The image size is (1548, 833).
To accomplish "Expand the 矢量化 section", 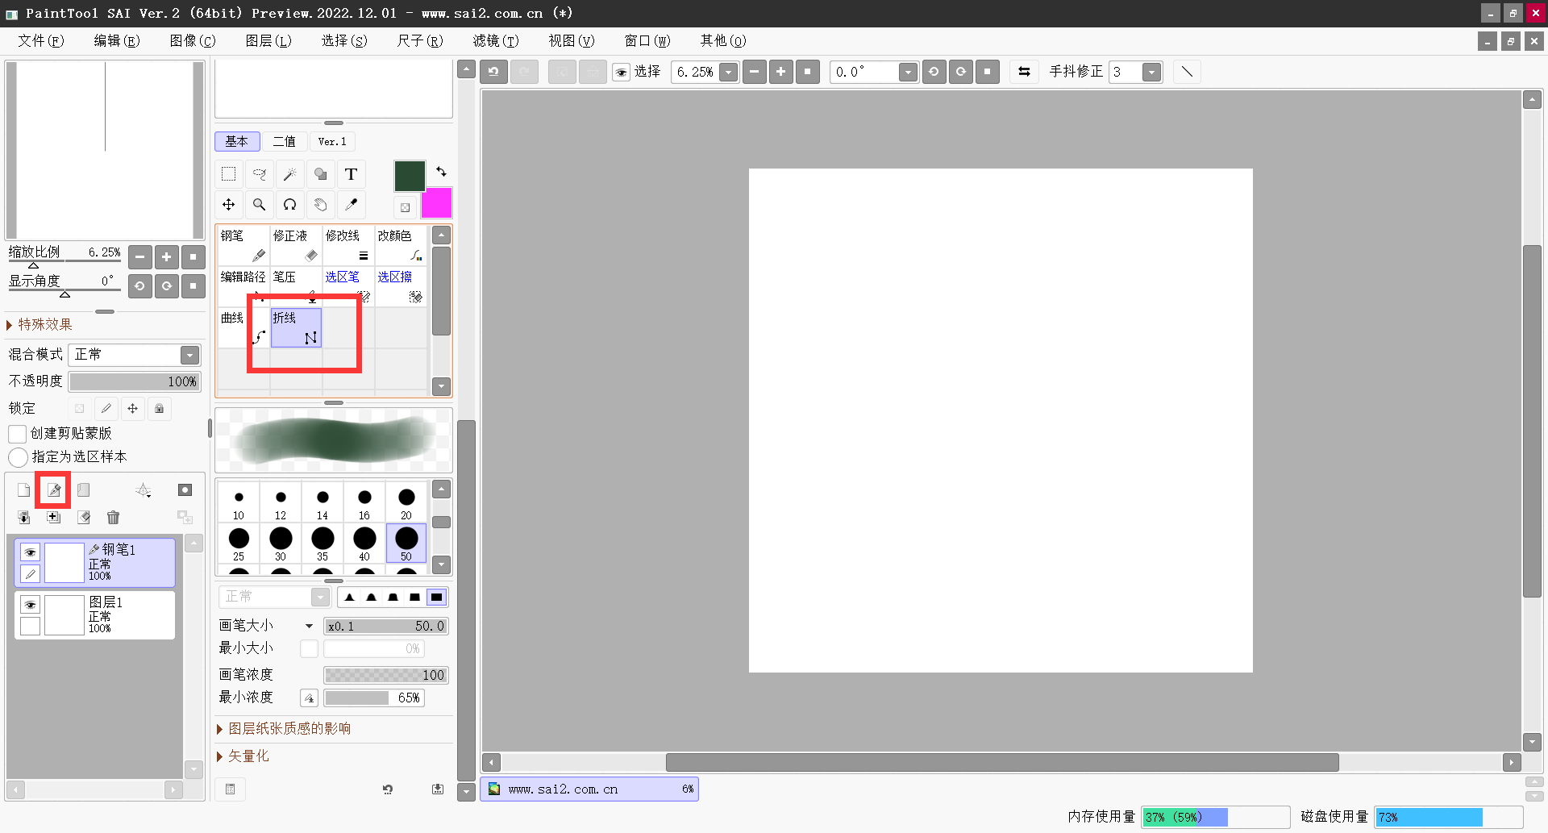I will point(243,756).
